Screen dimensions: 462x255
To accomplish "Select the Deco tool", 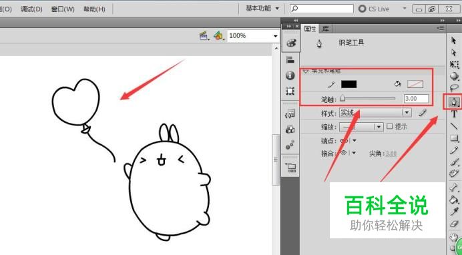I will (454, 174).
